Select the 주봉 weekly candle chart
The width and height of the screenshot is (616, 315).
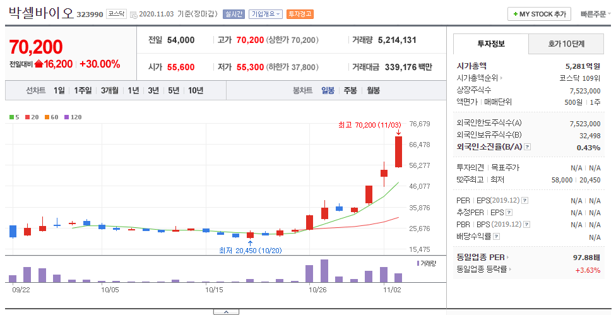pos(350,91)
